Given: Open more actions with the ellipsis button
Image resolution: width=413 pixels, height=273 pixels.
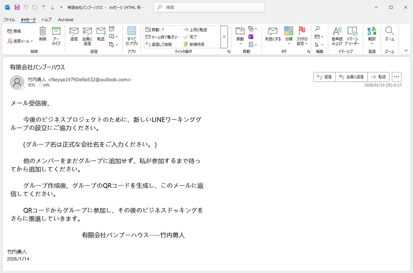Looking at the screenshot, I should pyautogui.click(x=396, y=77).
